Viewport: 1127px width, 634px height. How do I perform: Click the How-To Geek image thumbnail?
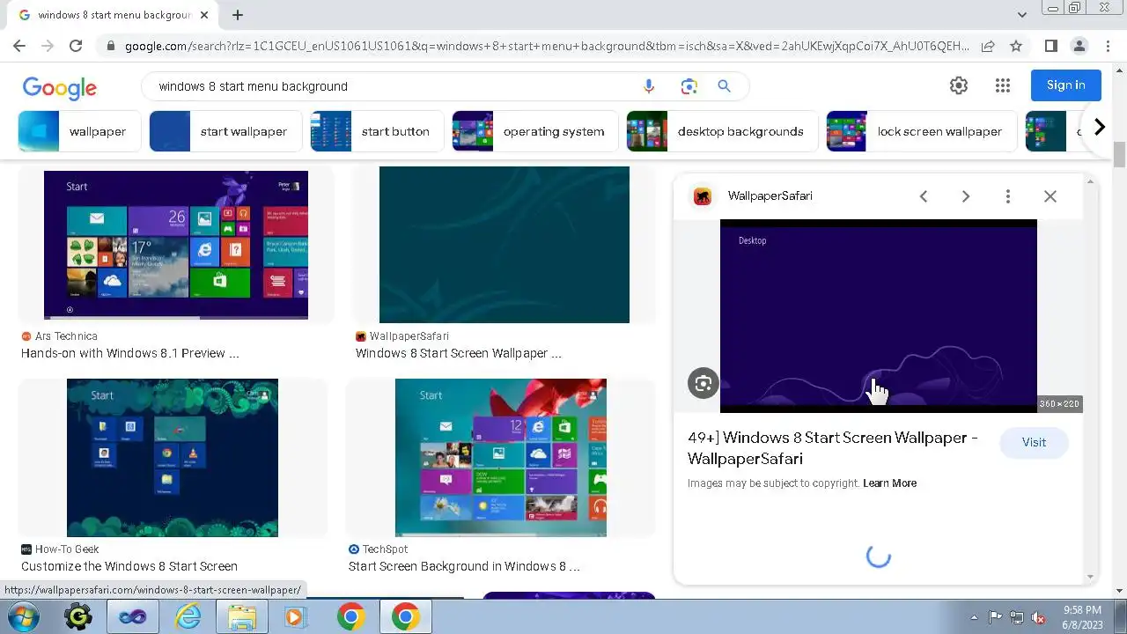point(173,458)
